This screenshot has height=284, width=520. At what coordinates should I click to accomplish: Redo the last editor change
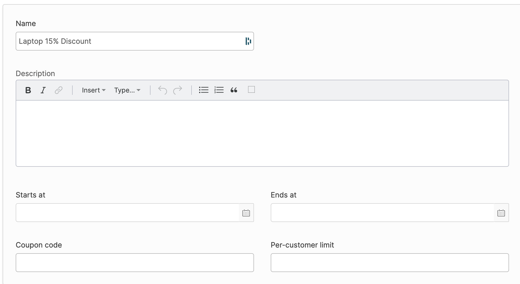178,90
